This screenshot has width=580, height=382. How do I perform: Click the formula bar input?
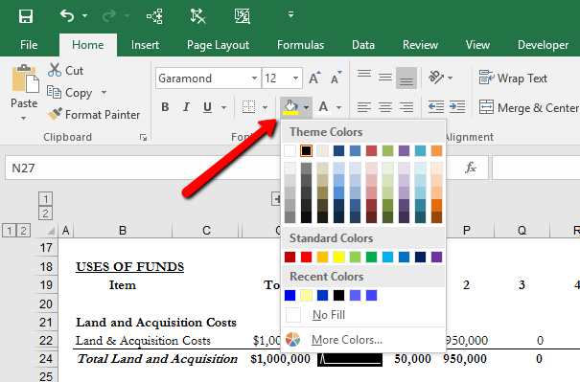click(536, 168)
